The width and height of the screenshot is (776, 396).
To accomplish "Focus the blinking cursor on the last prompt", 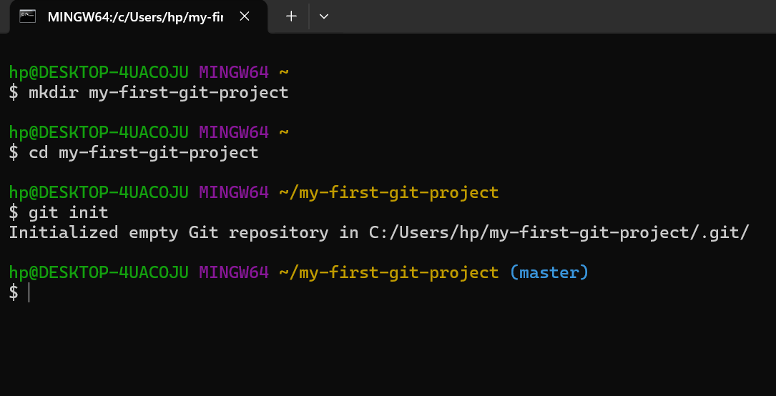I will (29, 292).
